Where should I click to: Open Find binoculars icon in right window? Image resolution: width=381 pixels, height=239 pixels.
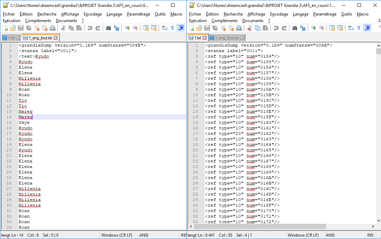coord(295,28)
